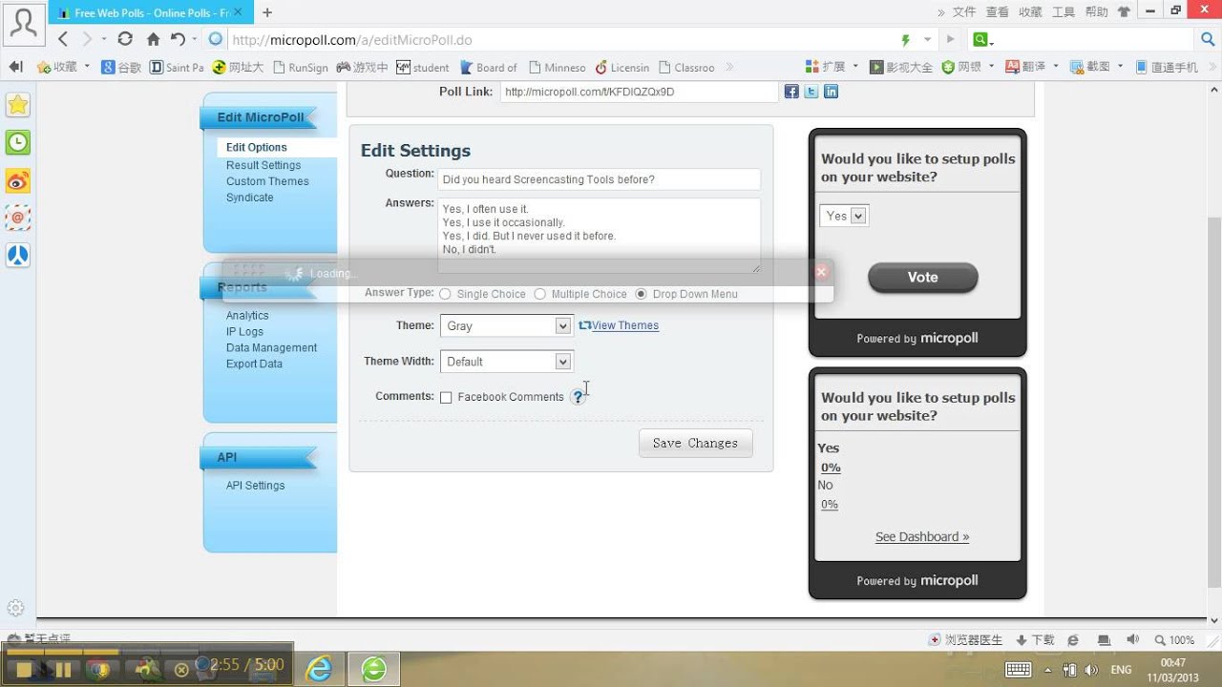Viewport: 1222px width, 687px height.
Task: Click the Question text field
Action: (x=599, y=179)
